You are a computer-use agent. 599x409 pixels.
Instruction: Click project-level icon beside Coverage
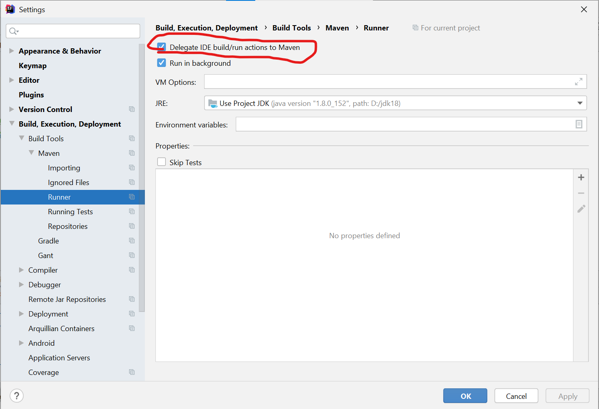[x=132, y=372]
